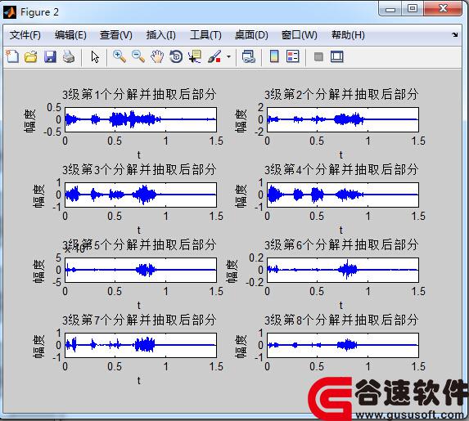Click the 幅度 y-label of subplot 1
Image resolution: width=469 pixels, height=421 pixels.
coord(29,120)
